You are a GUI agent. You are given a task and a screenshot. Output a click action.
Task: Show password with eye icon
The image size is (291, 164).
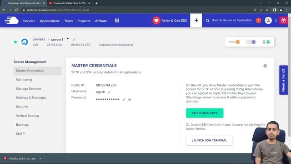click(x=130, y=100)
